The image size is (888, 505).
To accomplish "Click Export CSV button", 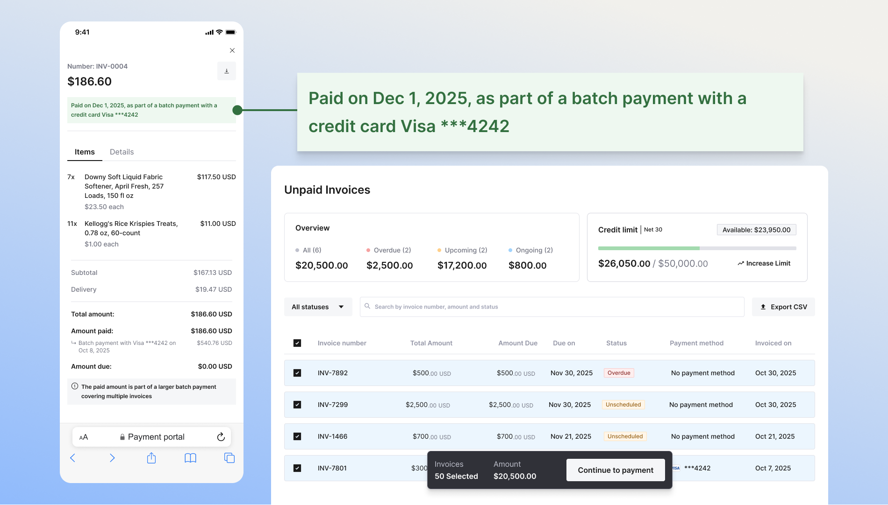I will [x=783, y=307].
